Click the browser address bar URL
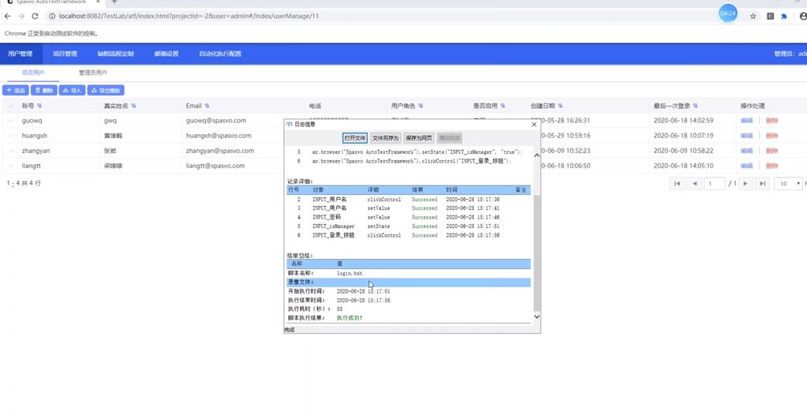This screenshot has height=419, width=807. 189,16
